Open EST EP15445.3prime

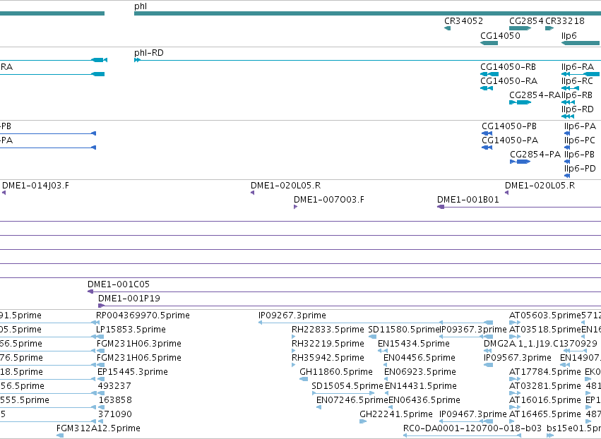coord(133,372)
